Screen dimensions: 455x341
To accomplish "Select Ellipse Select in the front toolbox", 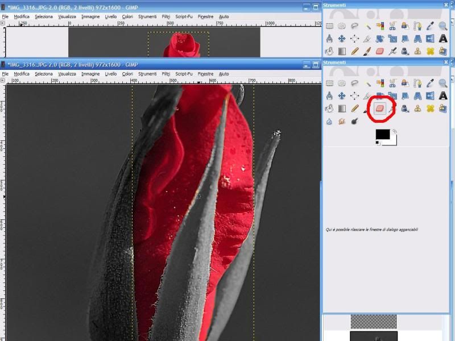I will 342,84.
